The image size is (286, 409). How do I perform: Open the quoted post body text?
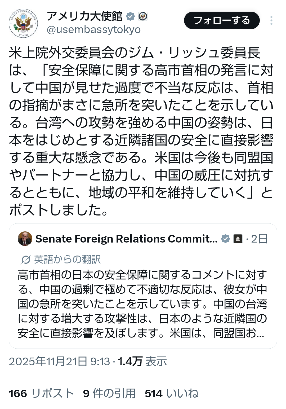pos(142,304)
